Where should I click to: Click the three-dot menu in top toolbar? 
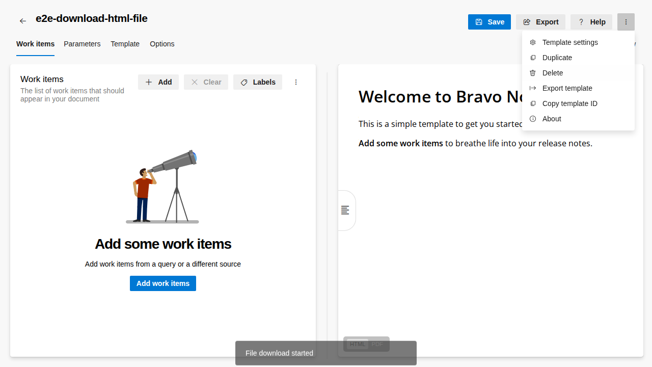tap(626, 22)
